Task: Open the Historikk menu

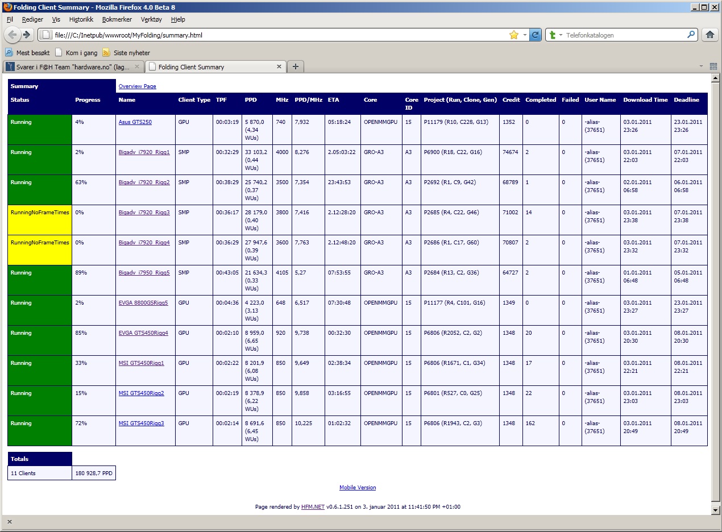Action: pos(81,19)
